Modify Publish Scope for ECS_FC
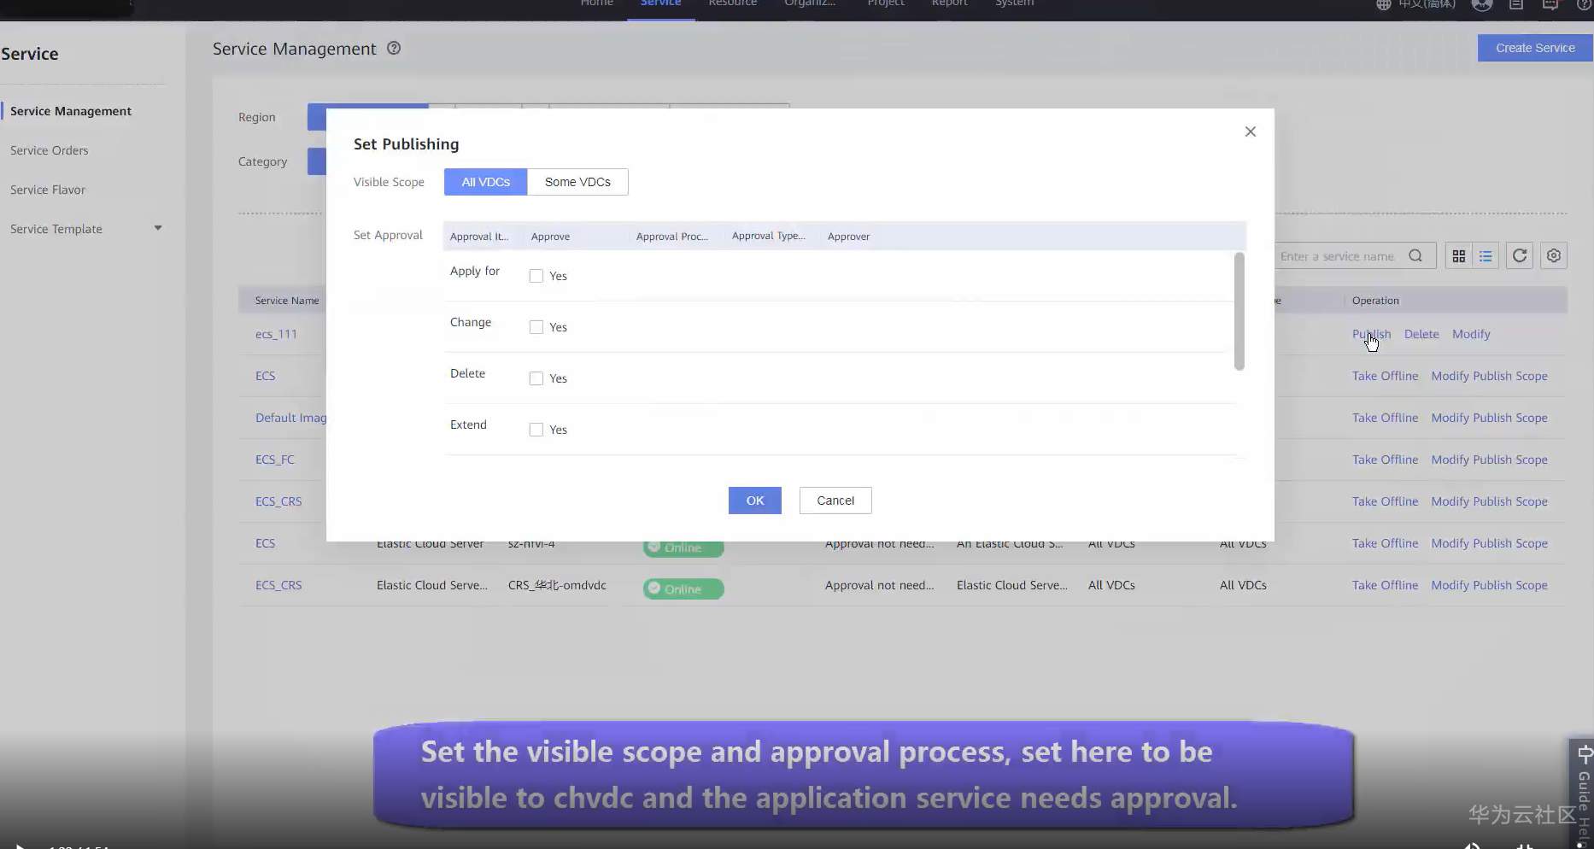The width and height of the screenshot is (1594, 849). click(1489, 460)
